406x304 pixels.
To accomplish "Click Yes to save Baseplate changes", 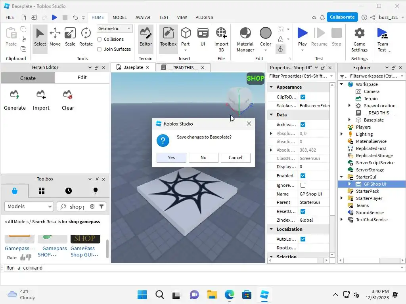I will [171, 158].
